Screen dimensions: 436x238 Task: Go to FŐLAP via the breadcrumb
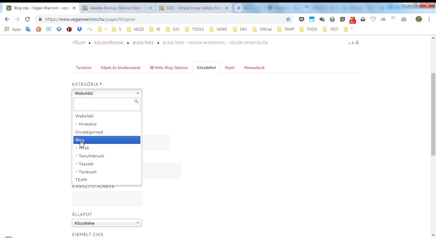79,43
